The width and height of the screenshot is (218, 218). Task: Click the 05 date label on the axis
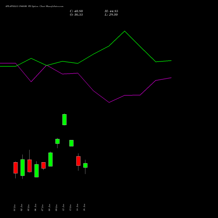tap(28, 208)
